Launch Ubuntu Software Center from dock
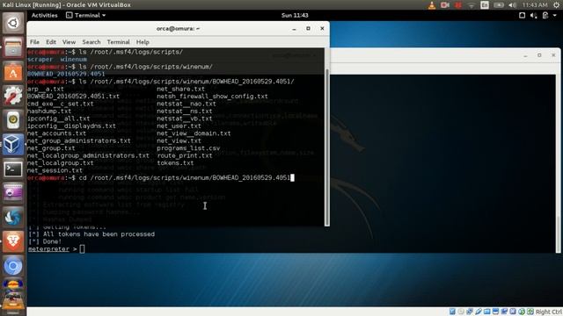 pyautogui.click(x=13, y=72)
